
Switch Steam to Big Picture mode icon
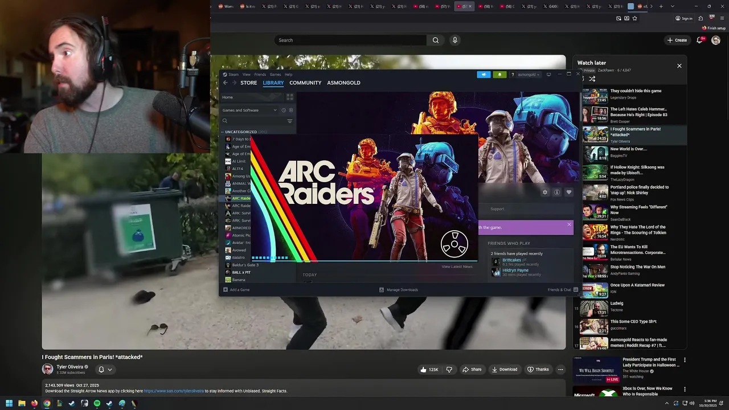pos(548,75)
